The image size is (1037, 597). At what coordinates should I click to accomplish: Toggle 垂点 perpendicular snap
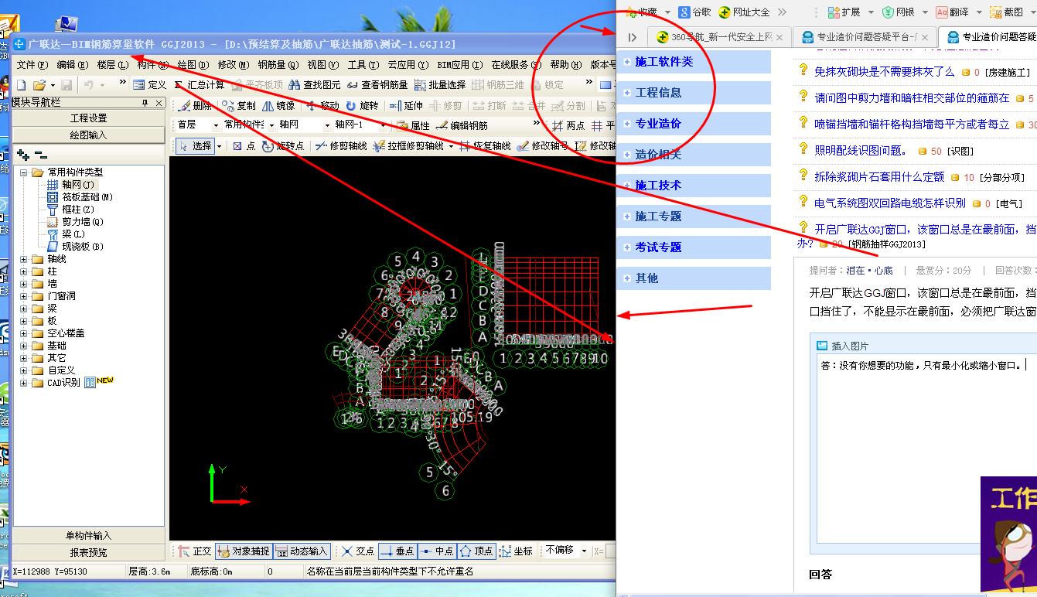coord(397,551)
